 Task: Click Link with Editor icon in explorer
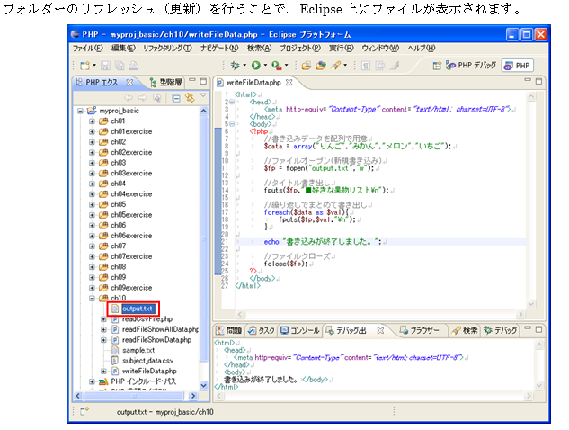[190, 97]
